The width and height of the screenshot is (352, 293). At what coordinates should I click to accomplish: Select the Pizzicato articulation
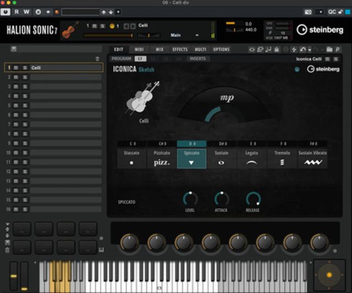click(x=162, y=158)
